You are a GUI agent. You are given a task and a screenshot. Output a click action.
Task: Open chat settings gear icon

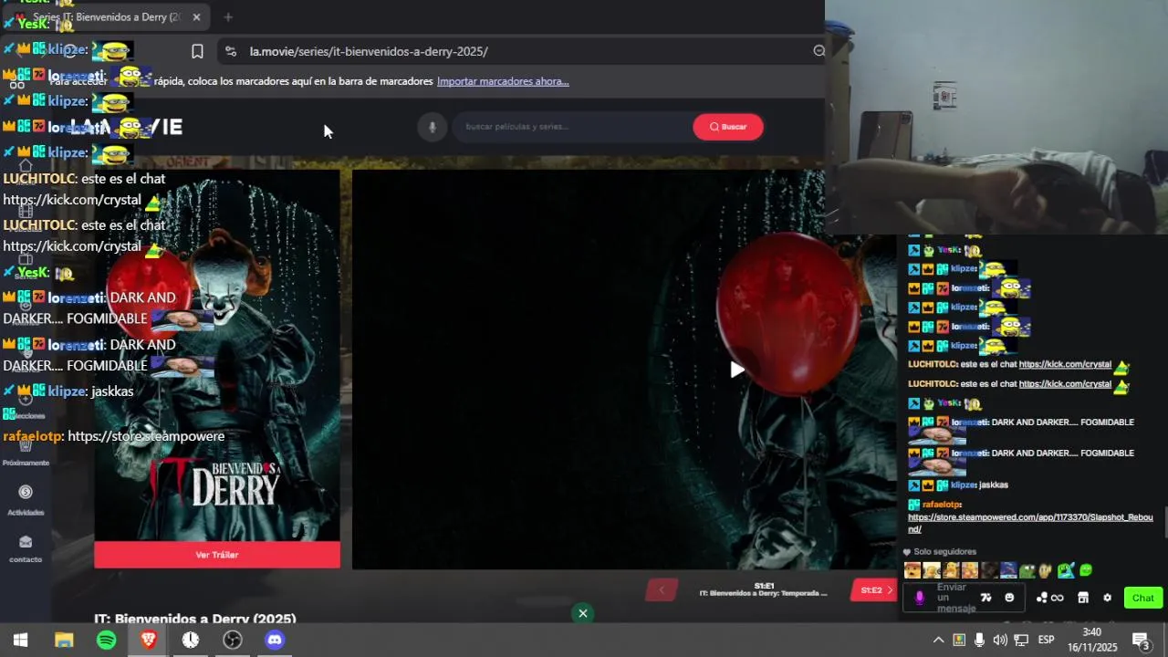(x=1107, y=599)
